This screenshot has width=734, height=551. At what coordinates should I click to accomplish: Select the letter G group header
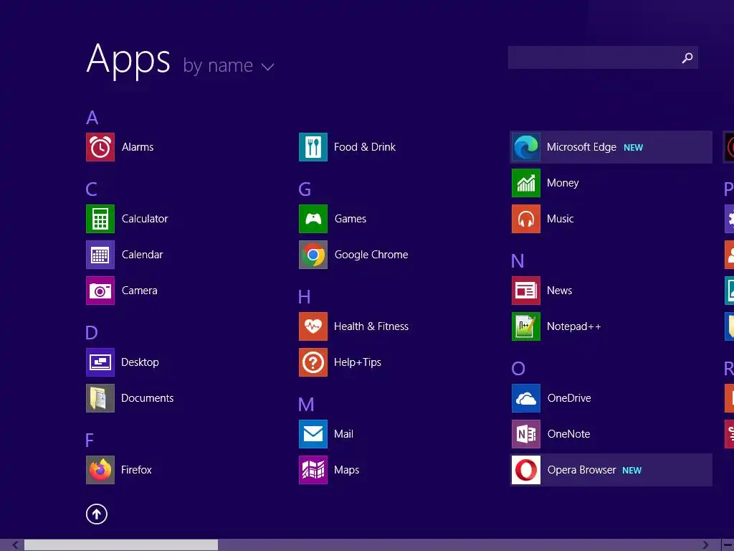pos(305,189)
